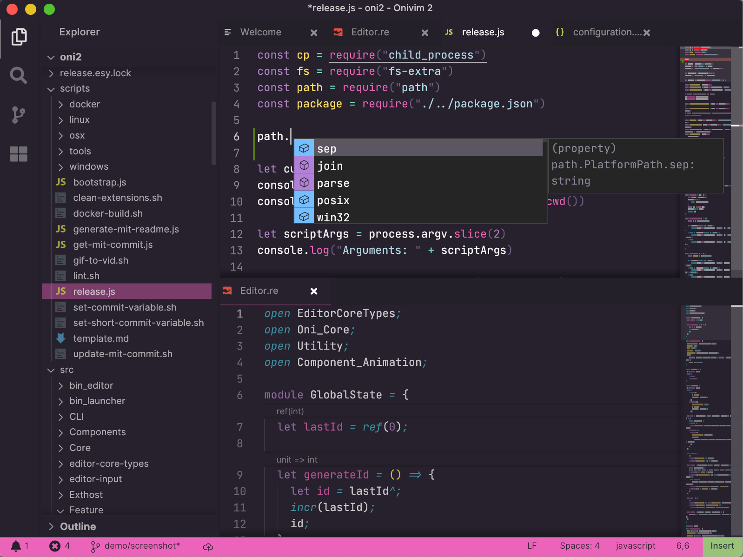The width and height of the screenshot is (743, 557).
Task: Expand the release.esy.lock item
Action: click(x=51, y=73)
